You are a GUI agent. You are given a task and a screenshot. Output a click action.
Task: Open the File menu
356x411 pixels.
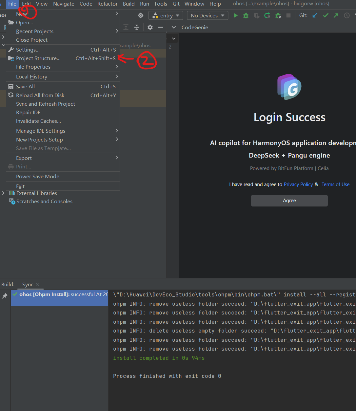[x=12, y=4]
